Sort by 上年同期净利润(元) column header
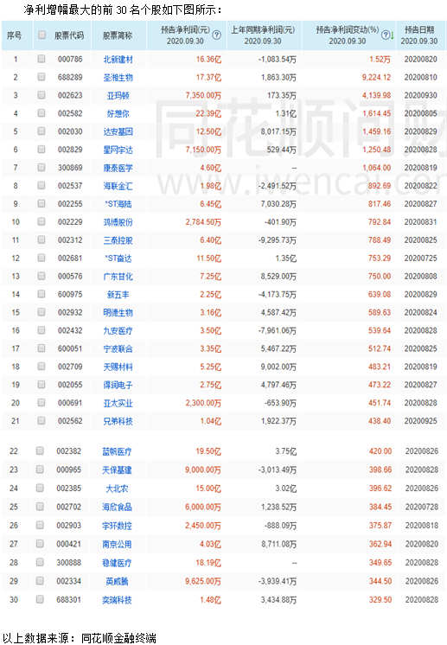447x645 pixels. [x=263, y=35]
